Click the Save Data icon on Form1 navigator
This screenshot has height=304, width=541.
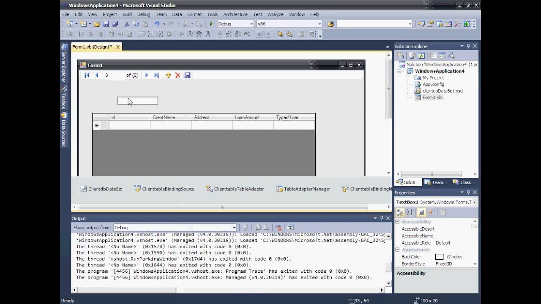pos(188,75)
